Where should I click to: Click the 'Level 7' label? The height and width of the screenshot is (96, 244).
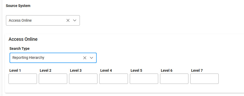point(197,70)
